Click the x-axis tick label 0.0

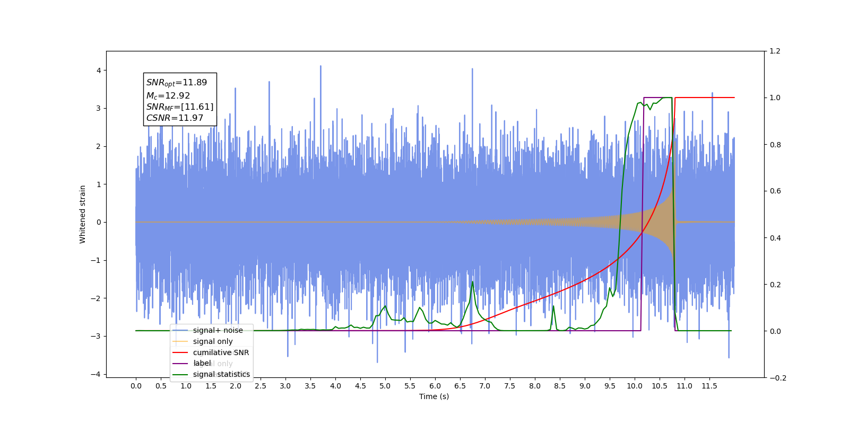pyautogui.click(x=136, y=386)
